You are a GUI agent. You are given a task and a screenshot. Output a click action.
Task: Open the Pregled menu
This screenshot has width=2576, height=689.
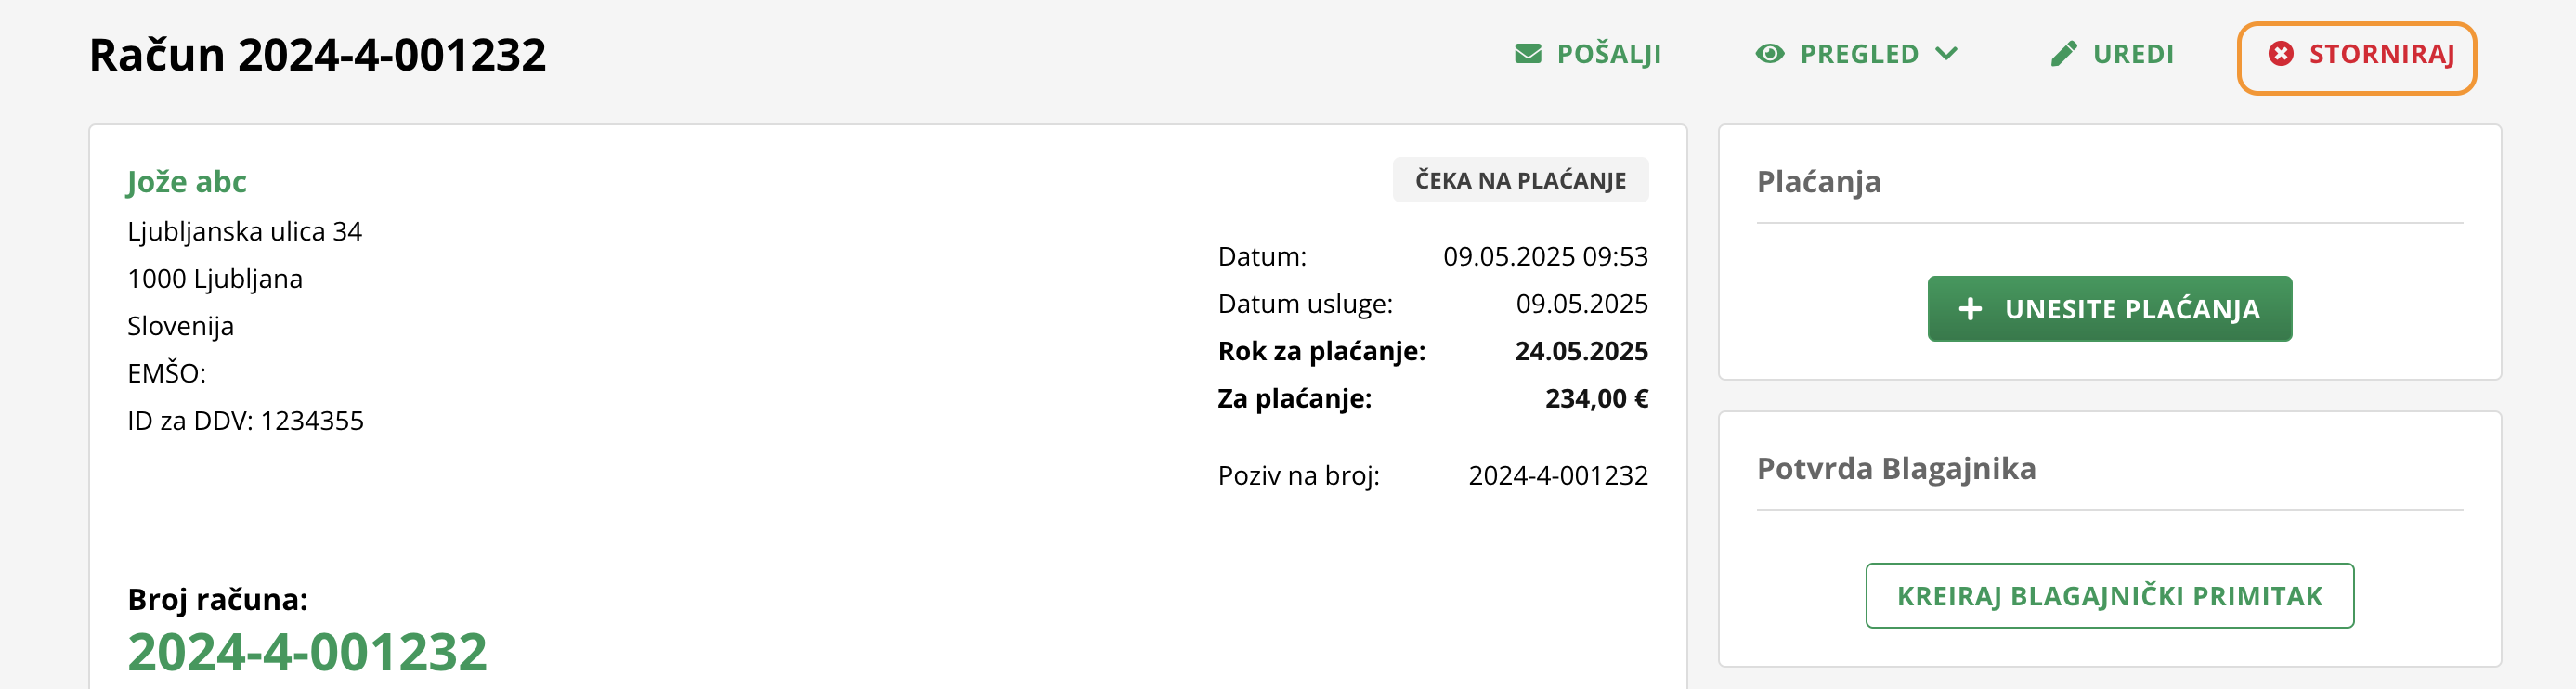(1856, 54)
